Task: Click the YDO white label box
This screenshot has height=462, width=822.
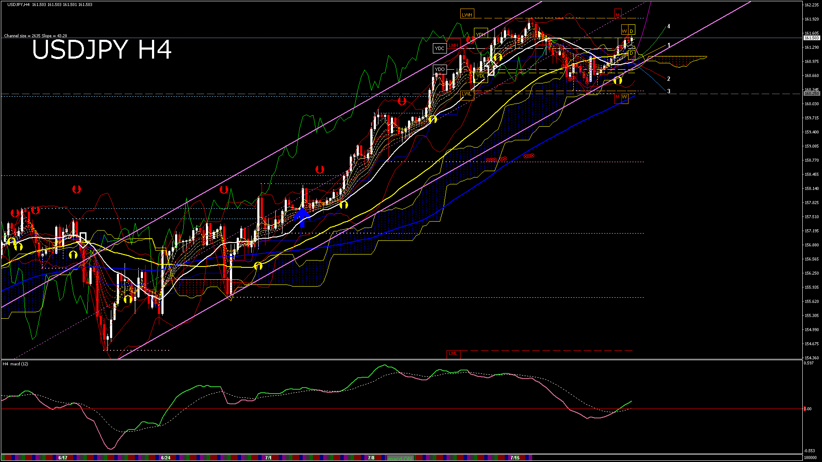Action: click(x=440, y=69)
